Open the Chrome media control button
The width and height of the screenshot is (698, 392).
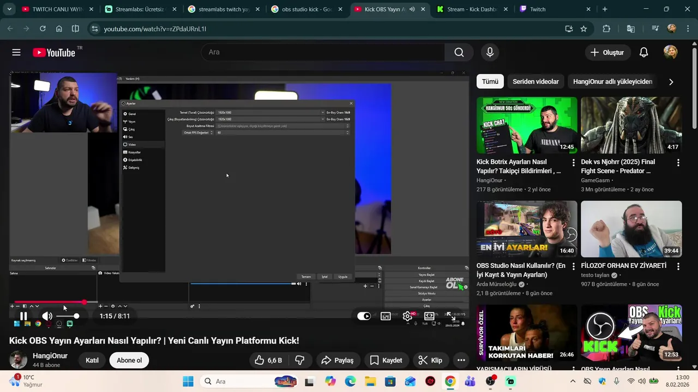pyautogui.click(x=655, y=29)
